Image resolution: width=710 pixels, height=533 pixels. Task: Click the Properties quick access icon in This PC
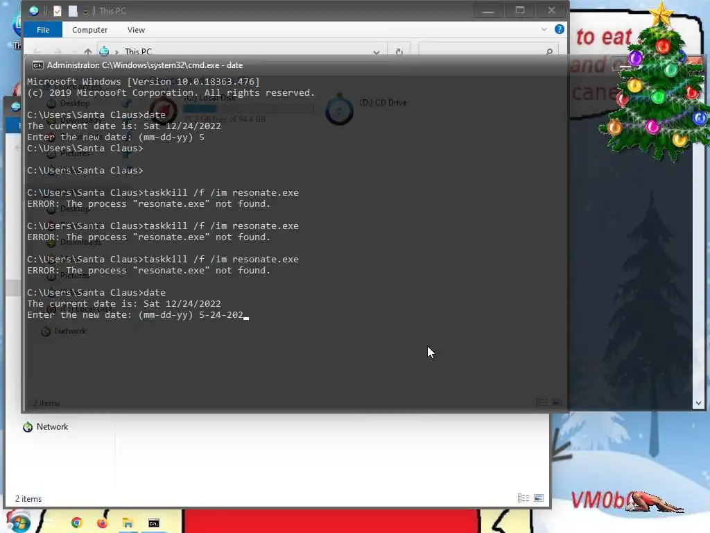tap(57, 11)
